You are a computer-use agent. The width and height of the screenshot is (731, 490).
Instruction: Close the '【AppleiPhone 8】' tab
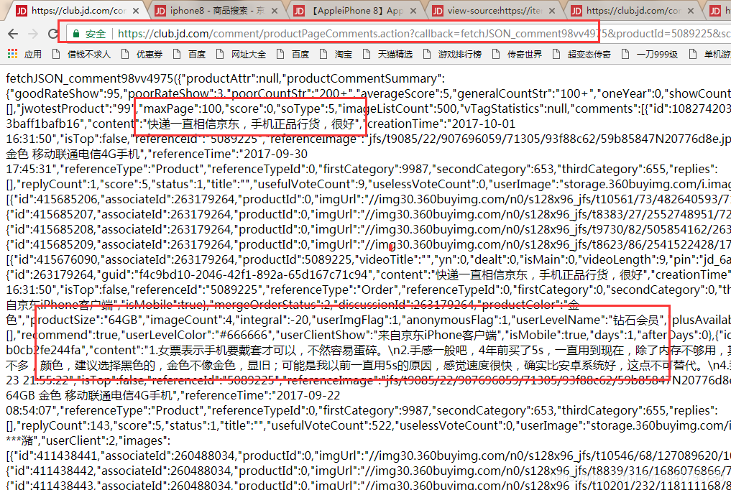[413, 11]
